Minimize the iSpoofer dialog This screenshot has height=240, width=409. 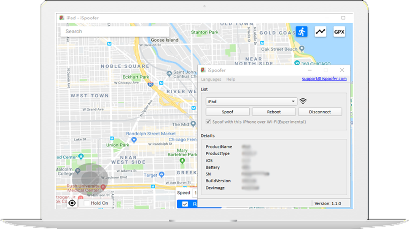310,70
